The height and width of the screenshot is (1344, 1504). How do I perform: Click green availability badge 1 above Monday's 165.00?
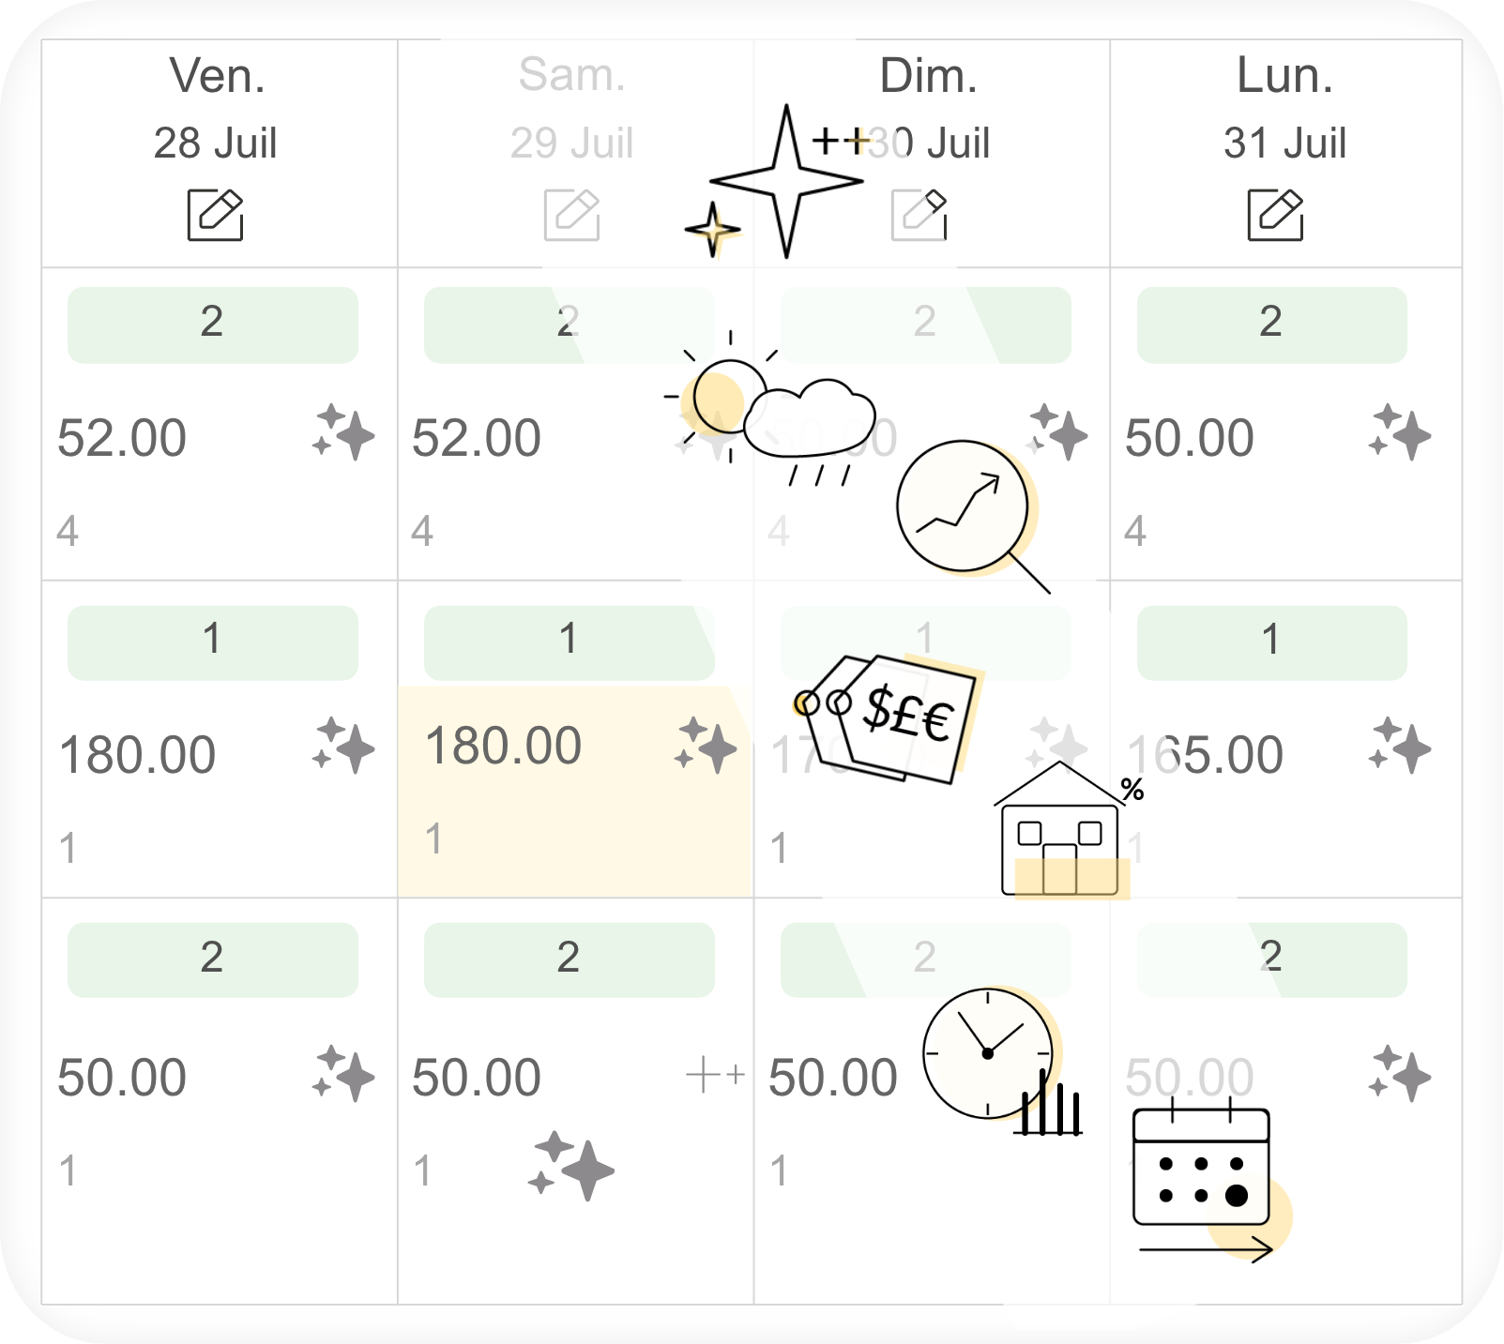click(1272, 642)
